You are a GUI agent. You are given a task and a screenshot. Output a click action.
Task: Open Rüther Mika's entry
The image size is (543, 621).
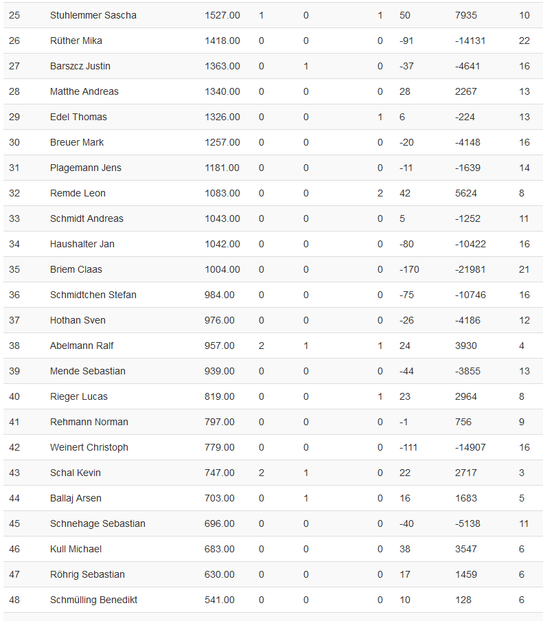point(76,41)
